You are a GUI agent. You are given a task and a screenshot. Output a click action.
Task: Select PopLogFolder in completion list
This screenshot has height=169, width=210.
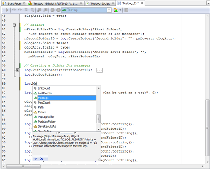click(x=46, y=117)
